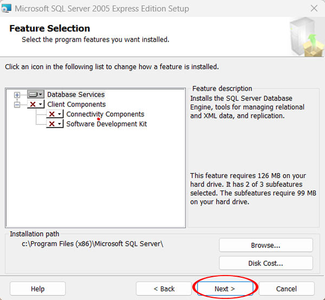Click Software Development Kit red X icon
Screen dimensions: 325x300
tap(55, 124)
